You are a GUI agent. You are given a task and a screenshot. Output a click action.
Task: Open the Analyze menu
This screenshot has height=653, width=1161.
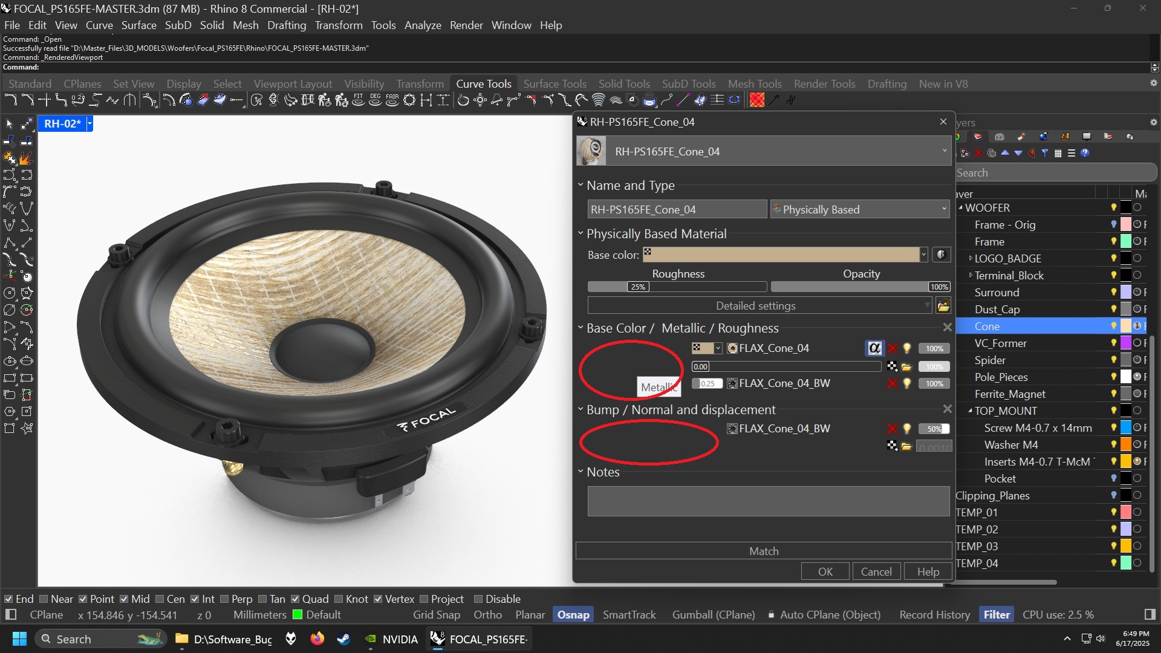423,25
